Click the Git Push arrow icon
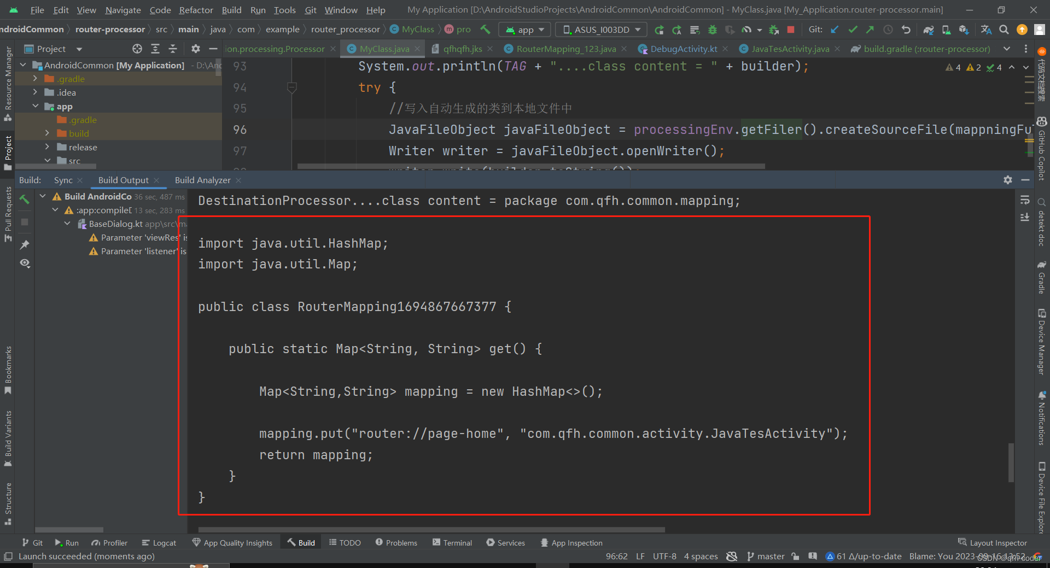 pyautogui.click(x=870, y=30)
